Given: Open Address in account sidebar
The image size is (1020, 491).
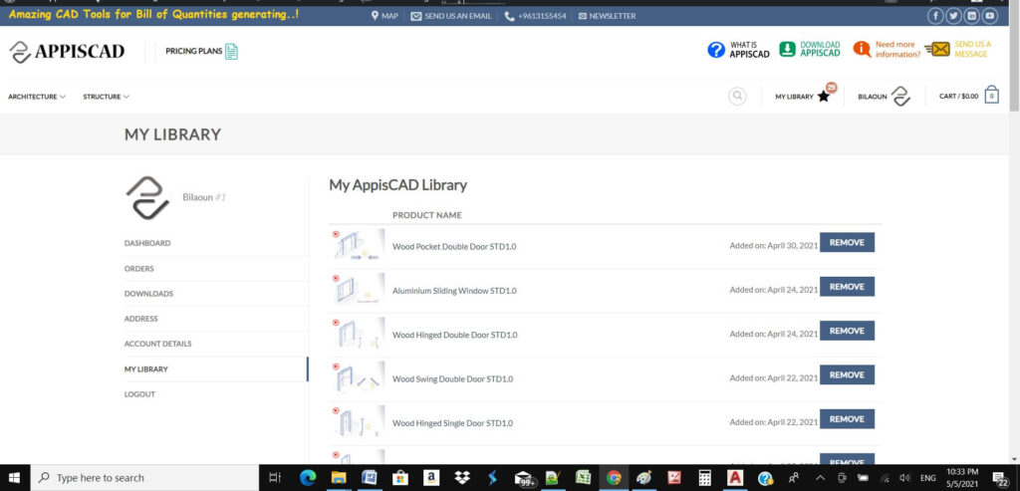Looking at the screenshot, I should tap(141, 319).
